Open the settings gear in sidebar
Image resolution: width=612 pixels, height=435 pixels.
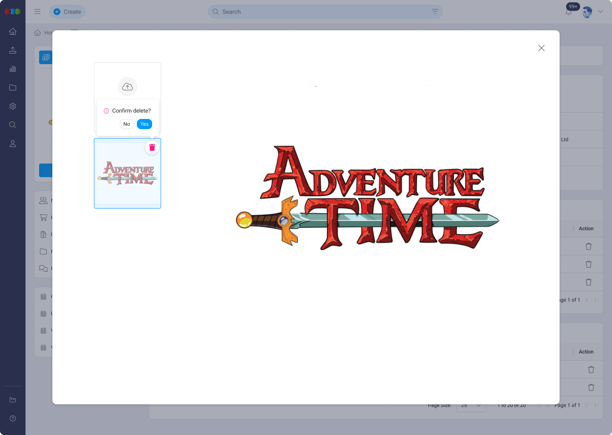coord(13,106)
